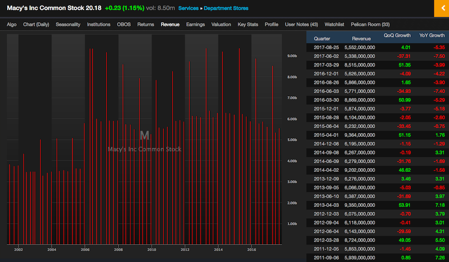Select the 2014-12-08 quarter date

[326, 144]
